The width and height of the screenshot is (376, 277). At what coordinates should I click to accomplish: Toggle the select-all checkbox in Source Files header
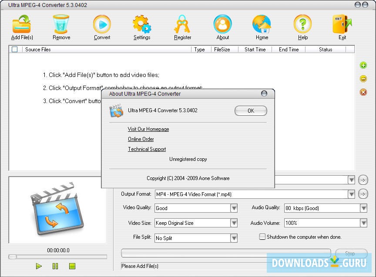pos(15,50)
